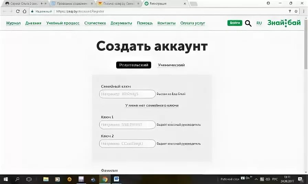This screenshot has height=184, width=308.
Task: Open the Помощь menu item
Action: point(145,23)
